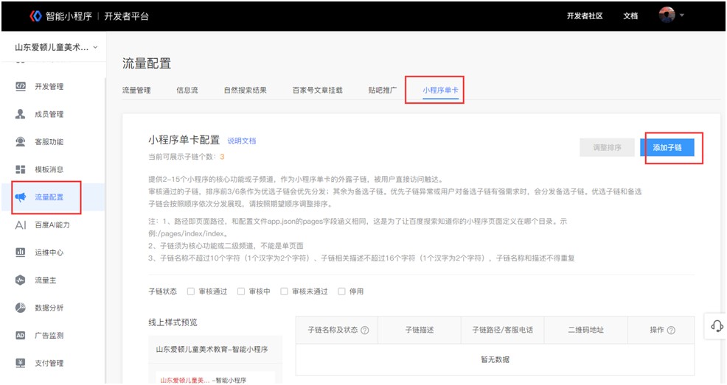Click the 开发管理 code icon in sidebar
Screen dimensions: 727x385
pyautogui.click(x=21, y=86)
